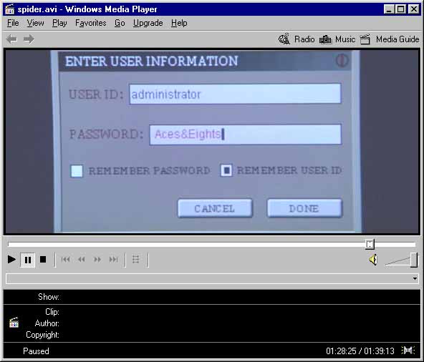Open the Media Guide

point(390,39)
